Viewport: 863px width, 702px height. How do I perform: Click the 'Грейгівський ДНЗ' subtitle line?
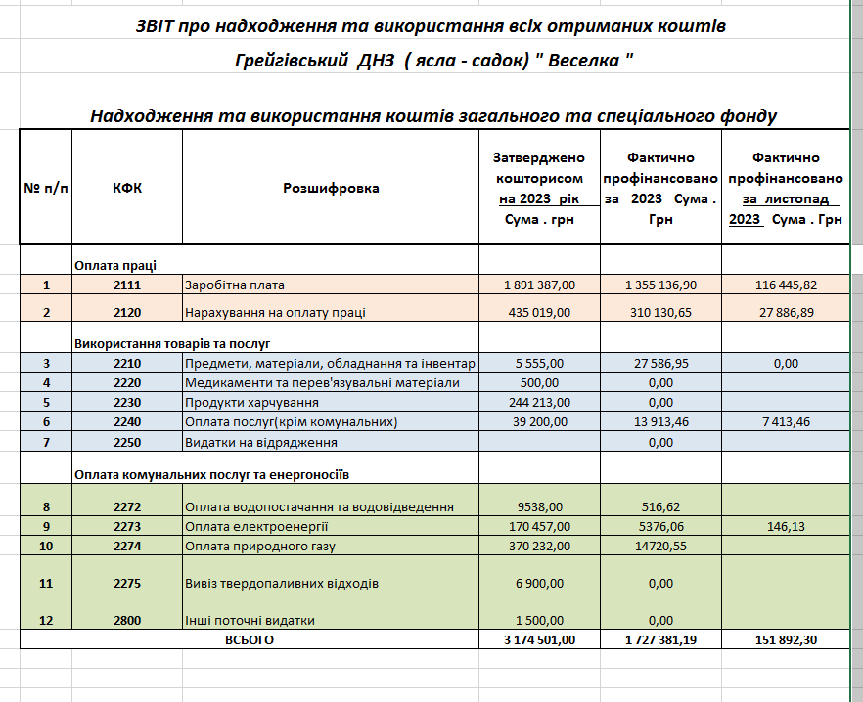[x=433, y=60]
